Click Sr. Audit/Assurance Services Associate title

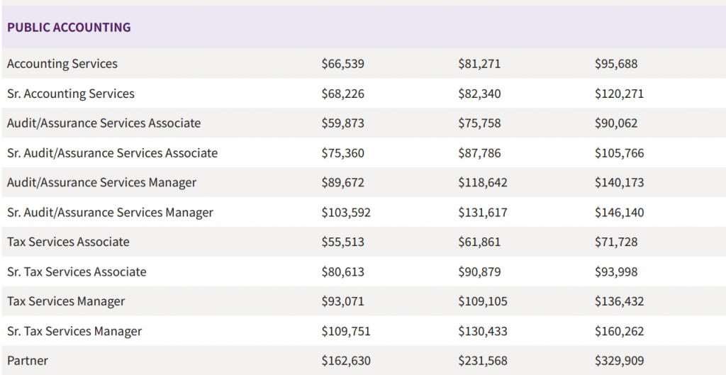113,153
